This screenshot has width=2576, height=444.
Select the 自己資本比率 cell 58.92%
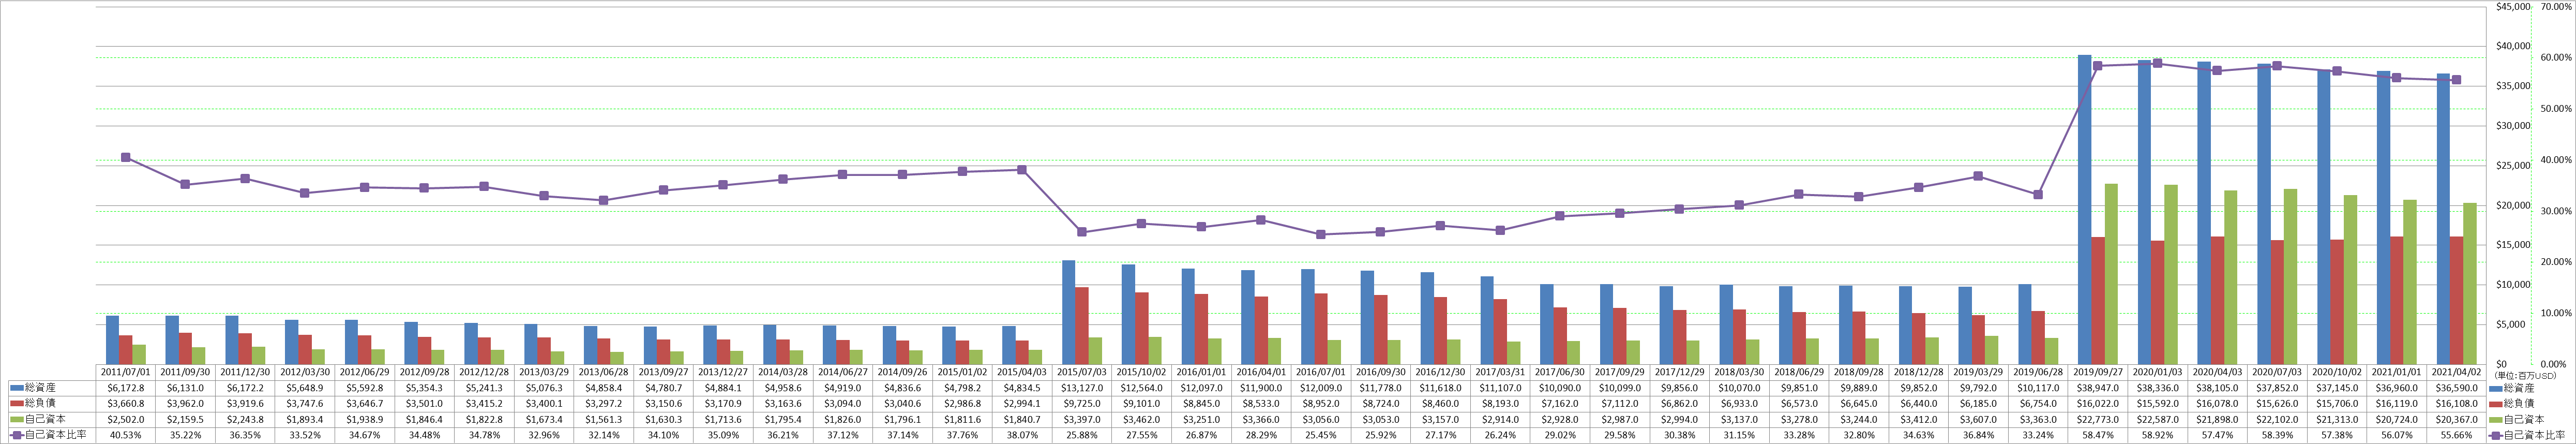tap(2158, 435)
